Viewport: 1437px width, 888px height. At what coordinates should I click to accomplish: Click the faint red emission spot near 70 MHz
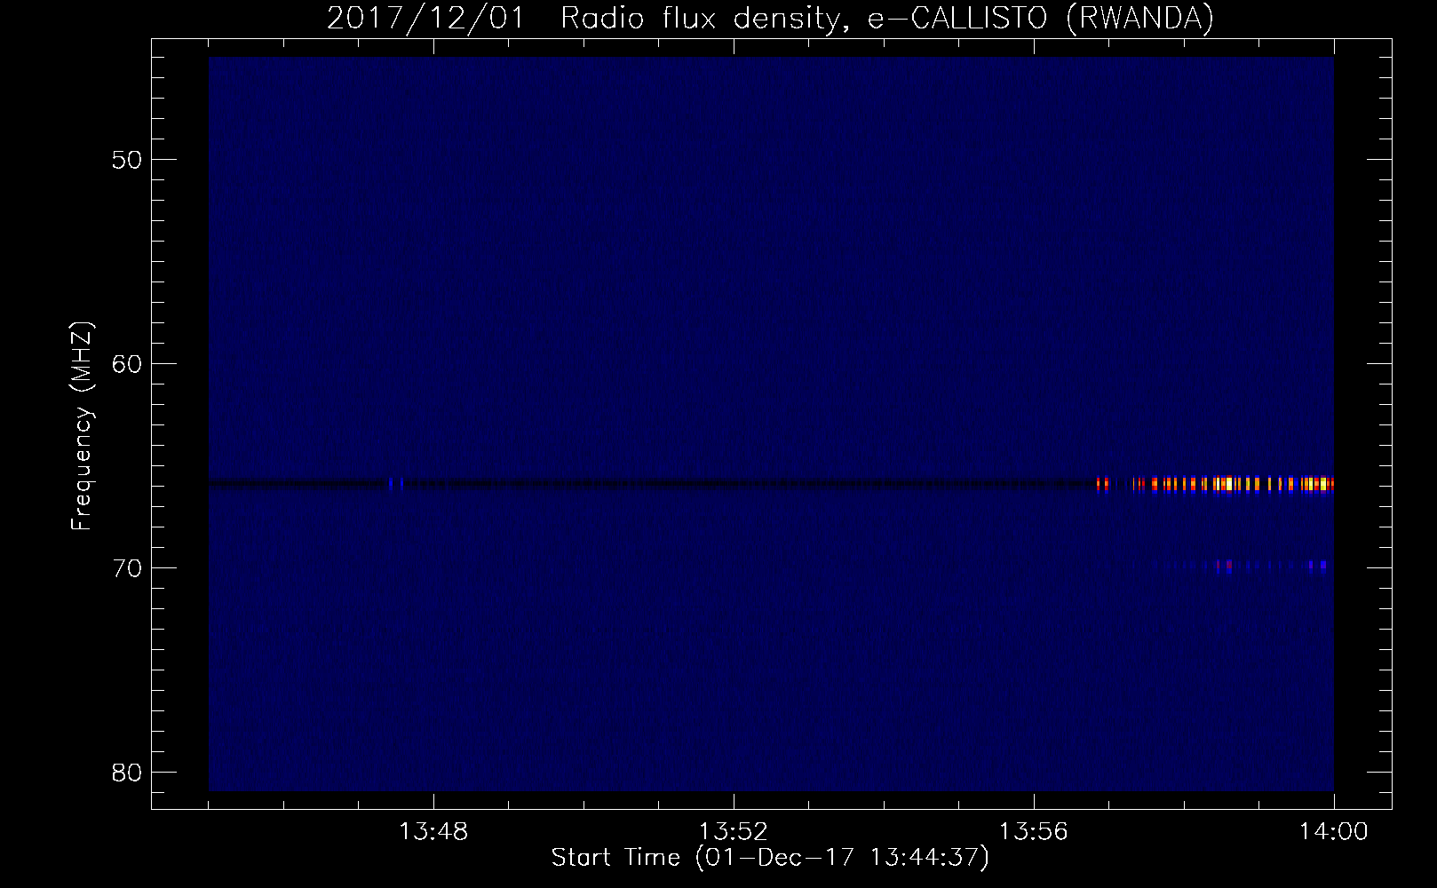point(1225,565)
